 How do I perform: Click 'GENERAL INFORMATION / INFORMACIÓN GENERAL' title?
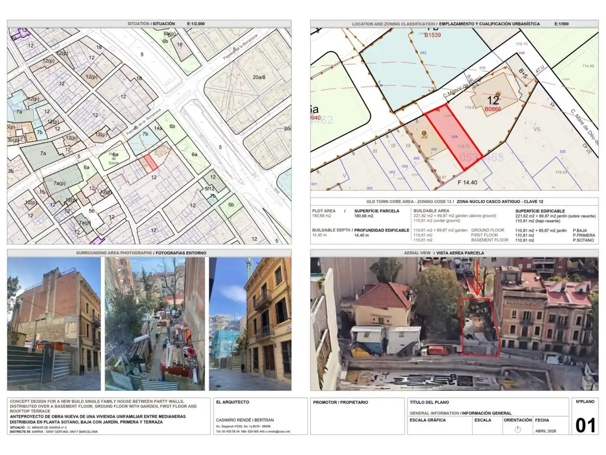(x=461, y=413)
